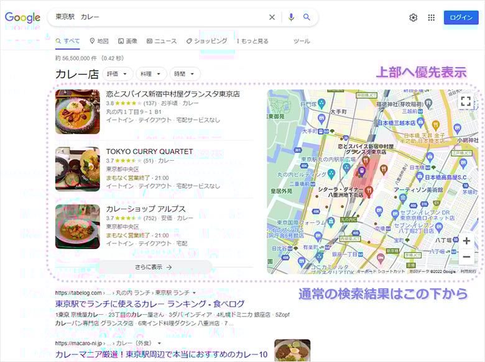This screenshot has height=362, width=485.
Task: Click the macaro-ni result curry thumbnail
Action: point(292,351)
